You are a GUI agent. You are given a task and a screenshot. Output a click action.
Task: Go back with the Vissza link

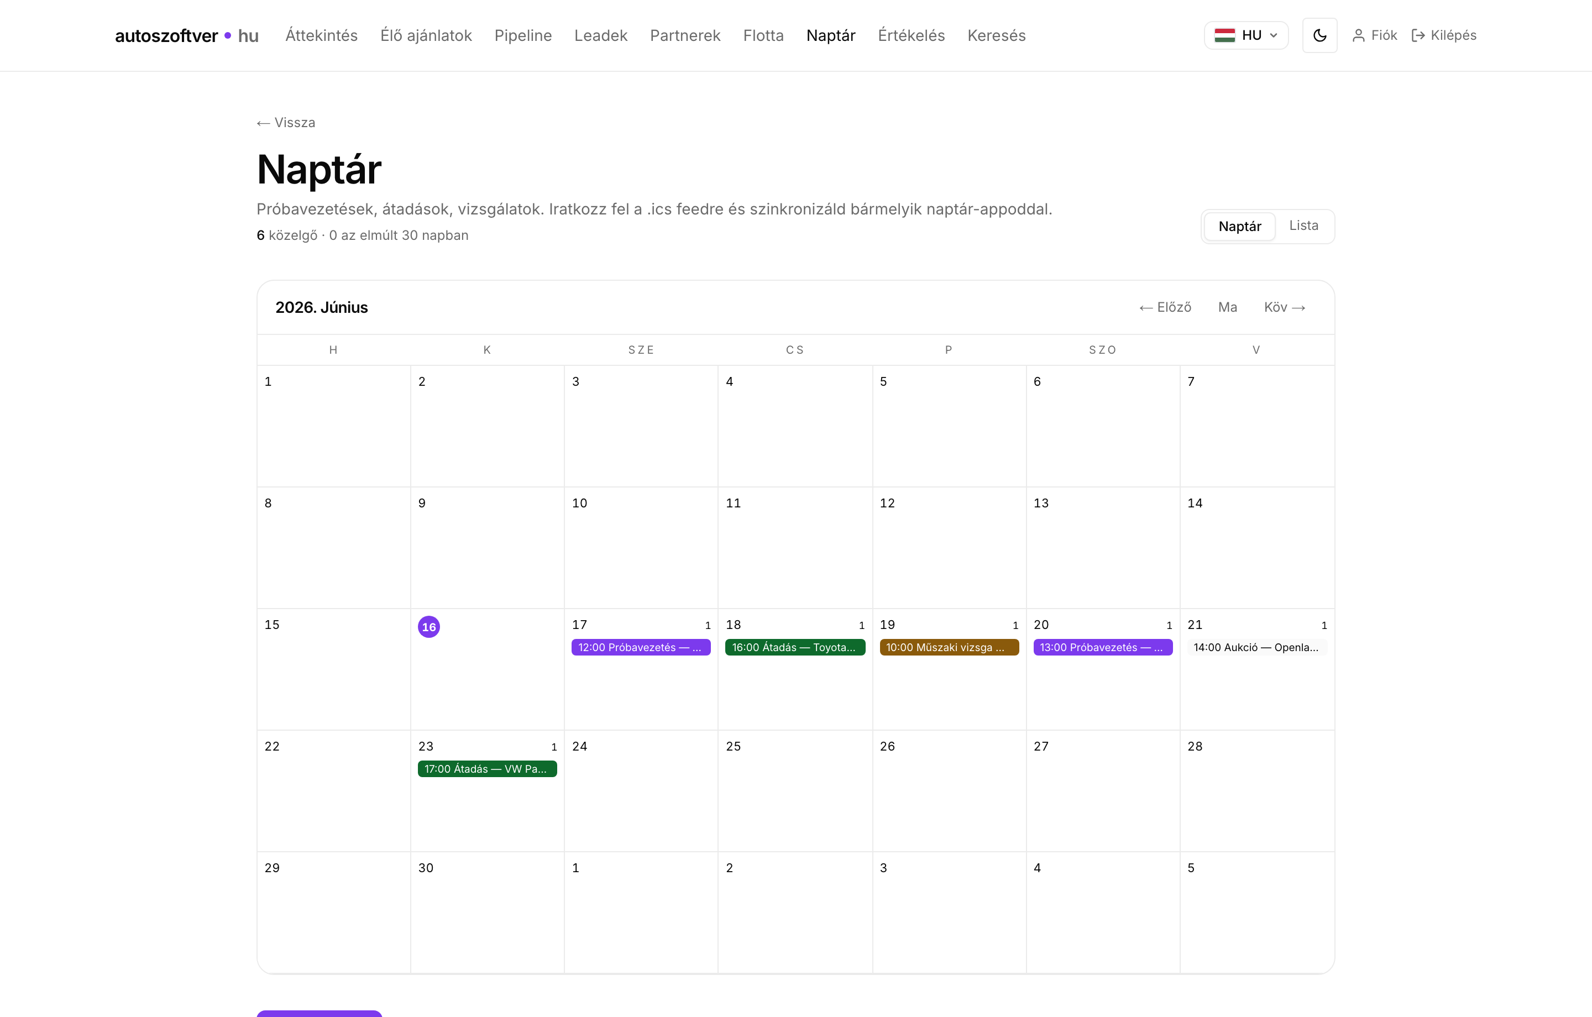click(286, 123)
